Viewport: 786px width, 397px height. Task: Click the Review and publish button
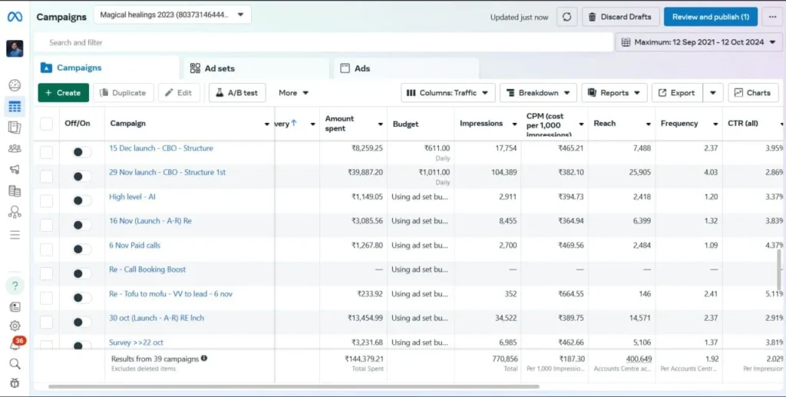709,17
